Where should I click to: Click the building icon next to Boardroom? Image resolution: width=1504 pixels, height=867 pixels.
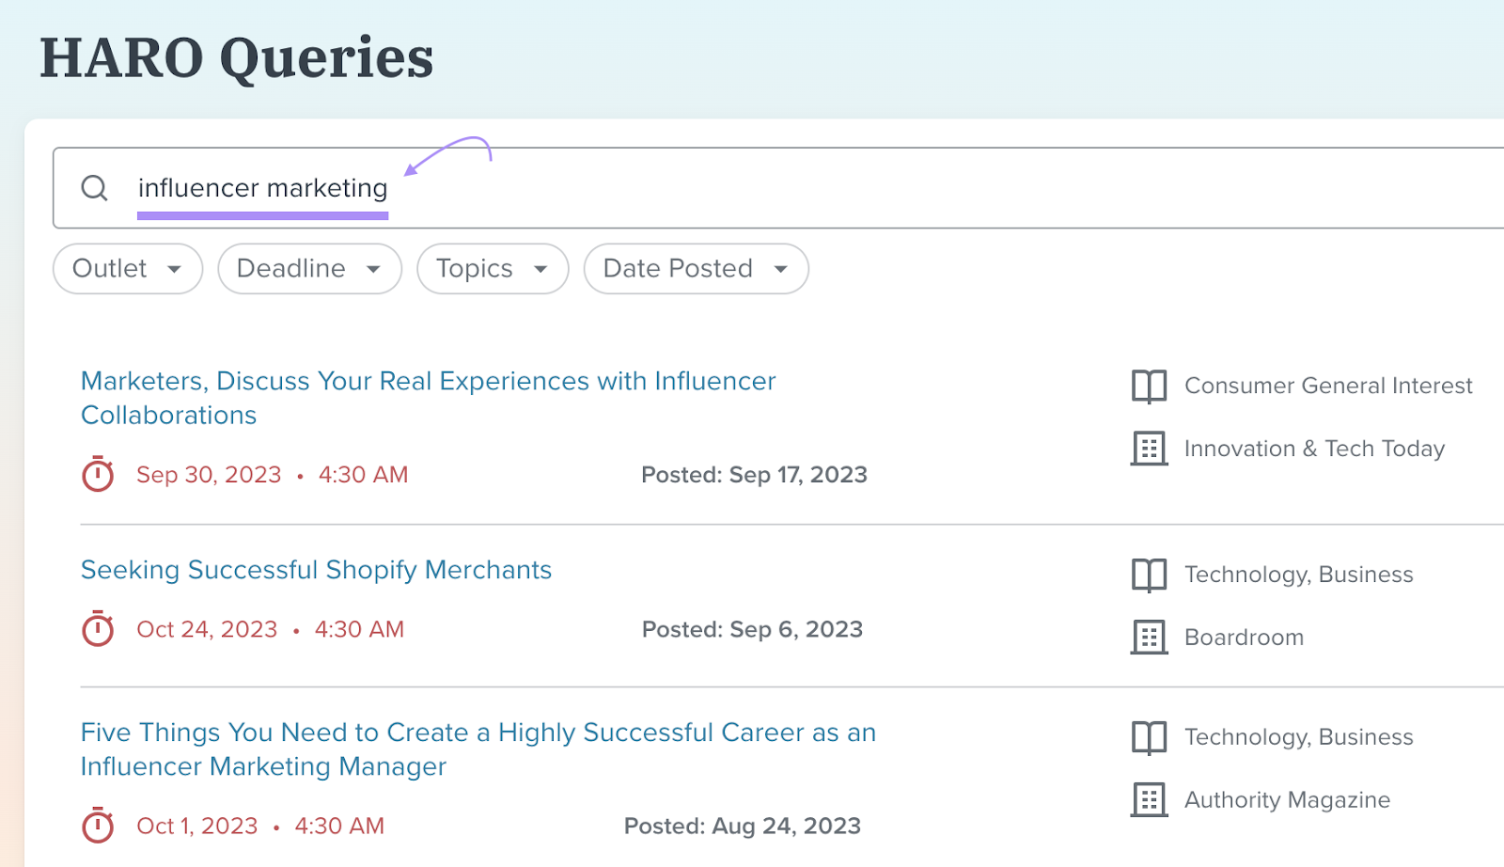(1148, 637)
